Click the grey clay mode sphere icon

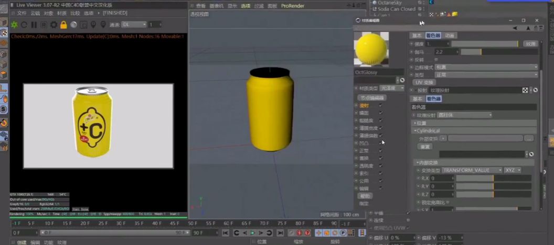[73, 25]
